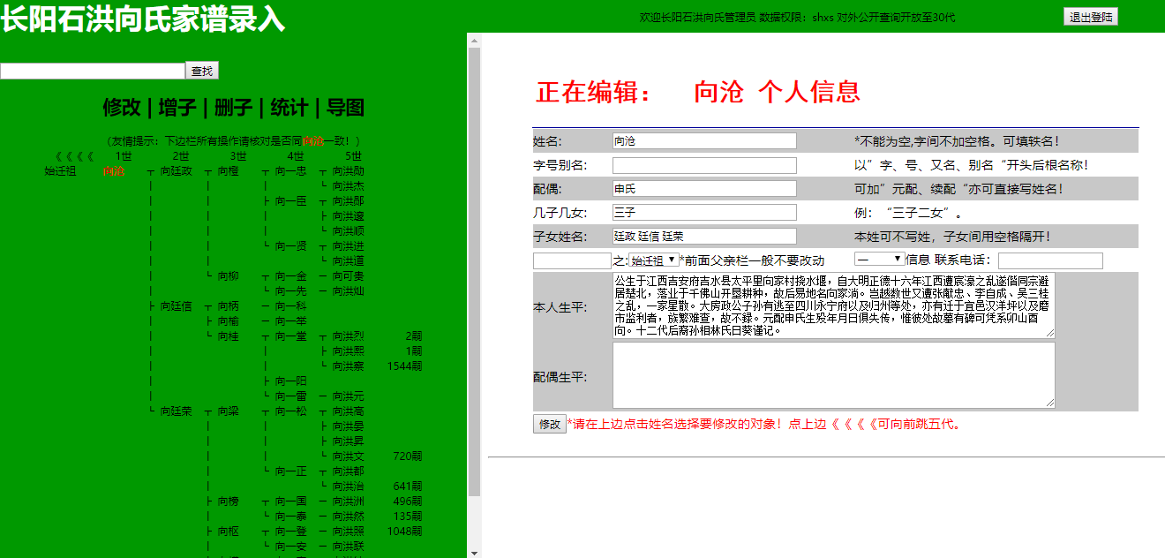Click the scrollbar up arrow on tree panel

coord(474,40)
